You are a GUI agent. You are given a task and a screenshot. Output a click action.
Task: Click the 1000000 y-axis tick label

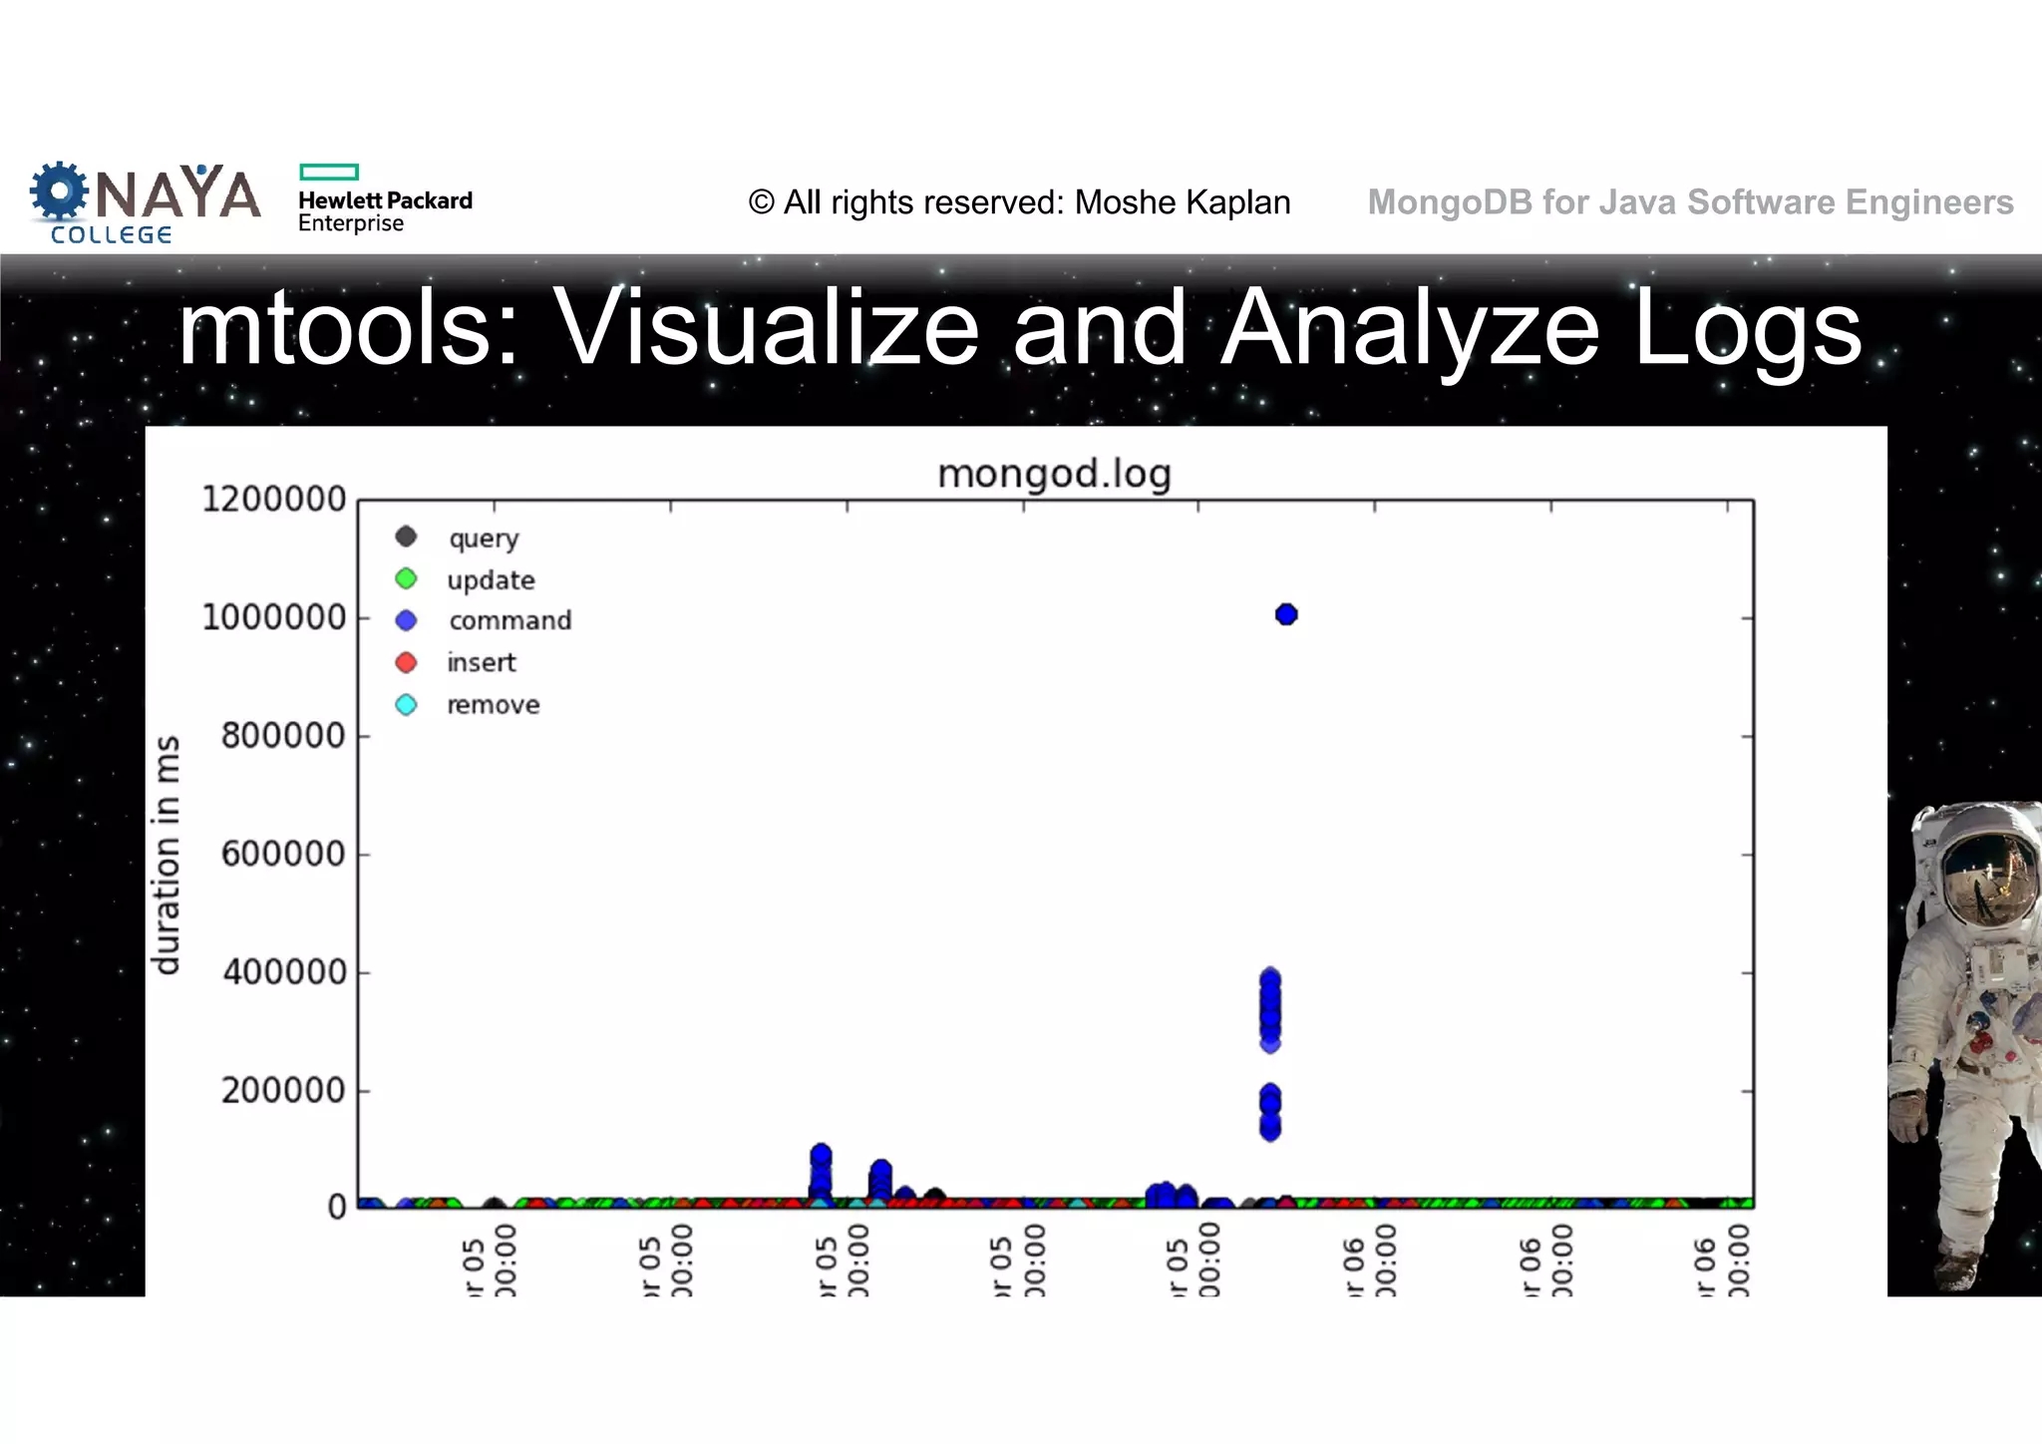click(x=274, y=617)
